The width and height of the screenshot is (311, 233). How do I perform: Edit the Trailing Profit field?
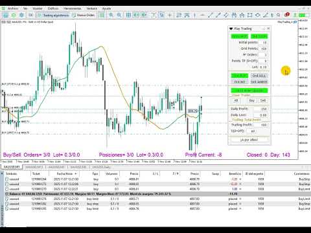pos(261,125)
